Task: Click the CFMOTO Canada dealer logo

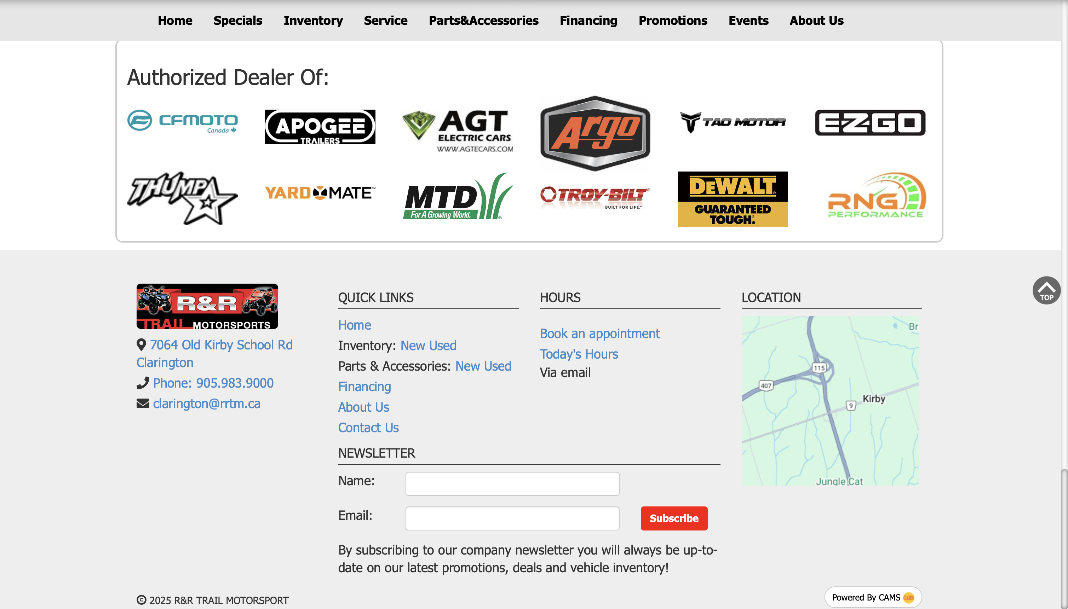Action: click(x=183, y=122)
